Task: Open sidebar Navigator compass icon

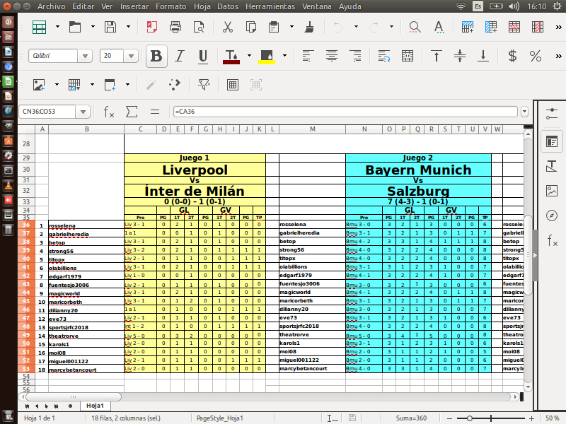Action: tap(552, 216)
